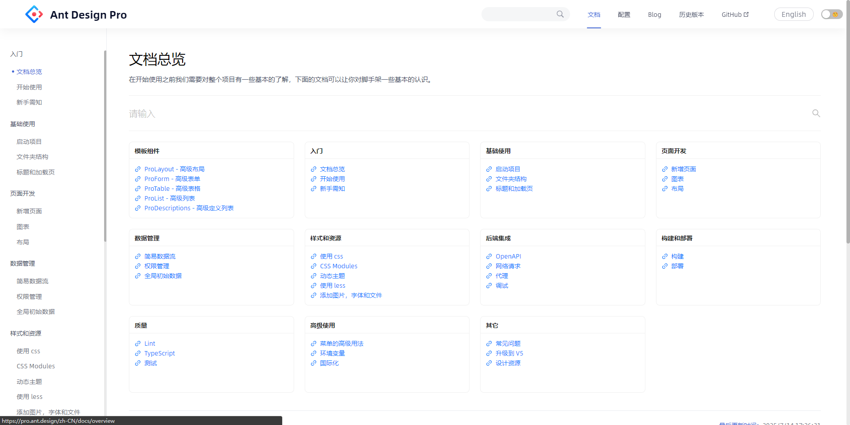Open 添加图片，字体和文件 card link

point(351,295)
